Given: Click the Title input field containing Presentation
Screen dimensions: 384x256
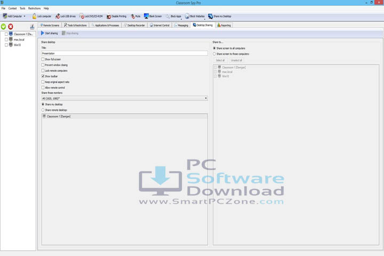Looking at the screenshot, I should tap(125, 53).
